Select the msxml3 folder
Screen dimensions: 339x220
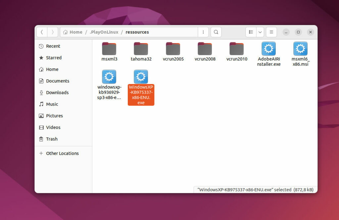pos(109,49)
